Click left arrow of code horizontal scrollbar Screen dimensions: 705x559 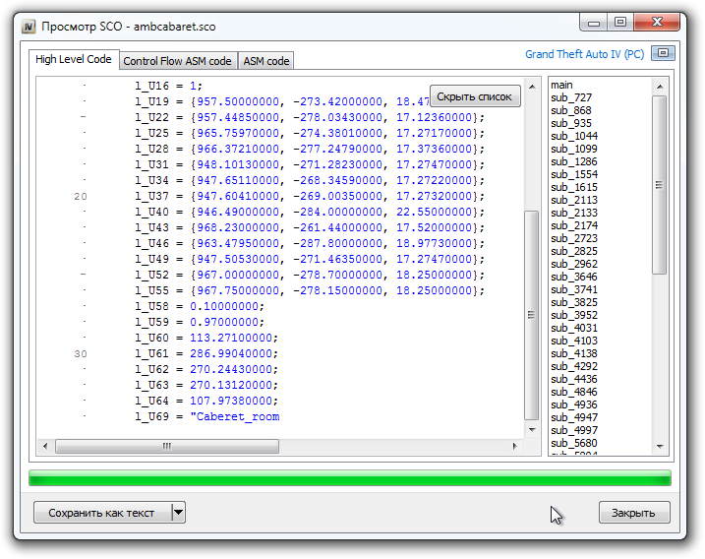click(x=45, y=446)
